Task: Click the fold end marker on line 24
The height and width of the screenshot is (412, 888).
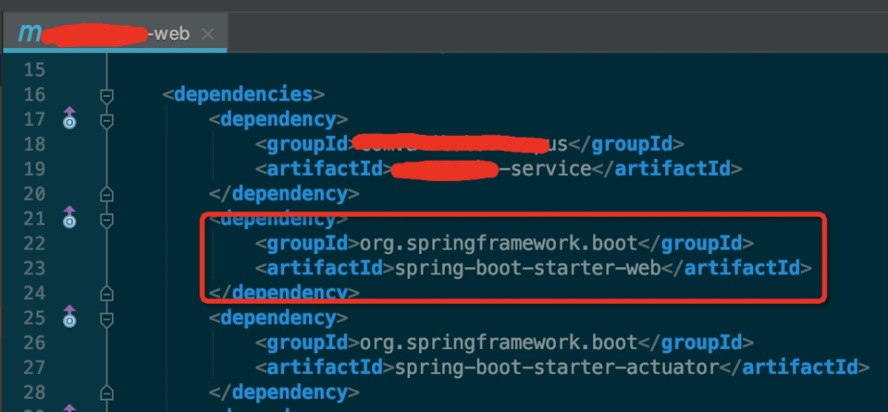Action: 107,291
